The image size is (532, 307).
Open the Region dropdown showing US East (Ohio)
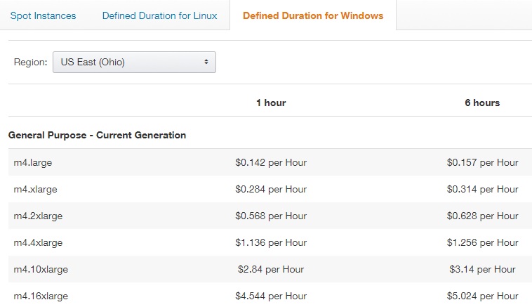point(134,62)
